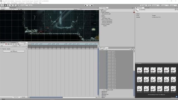Expand the Main Camera object
Viewport: 178px width, 100px height.
click(101, 12)
